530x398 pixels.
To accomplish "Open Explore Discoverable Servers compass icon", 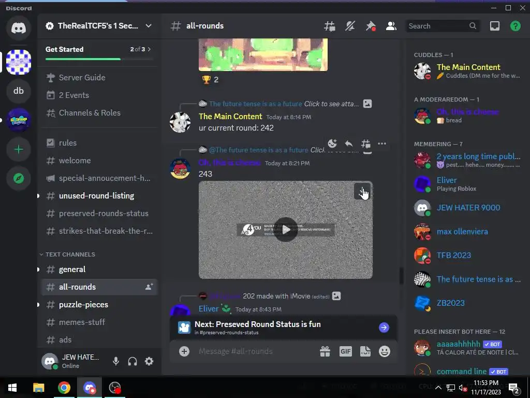I will point(19,178).
